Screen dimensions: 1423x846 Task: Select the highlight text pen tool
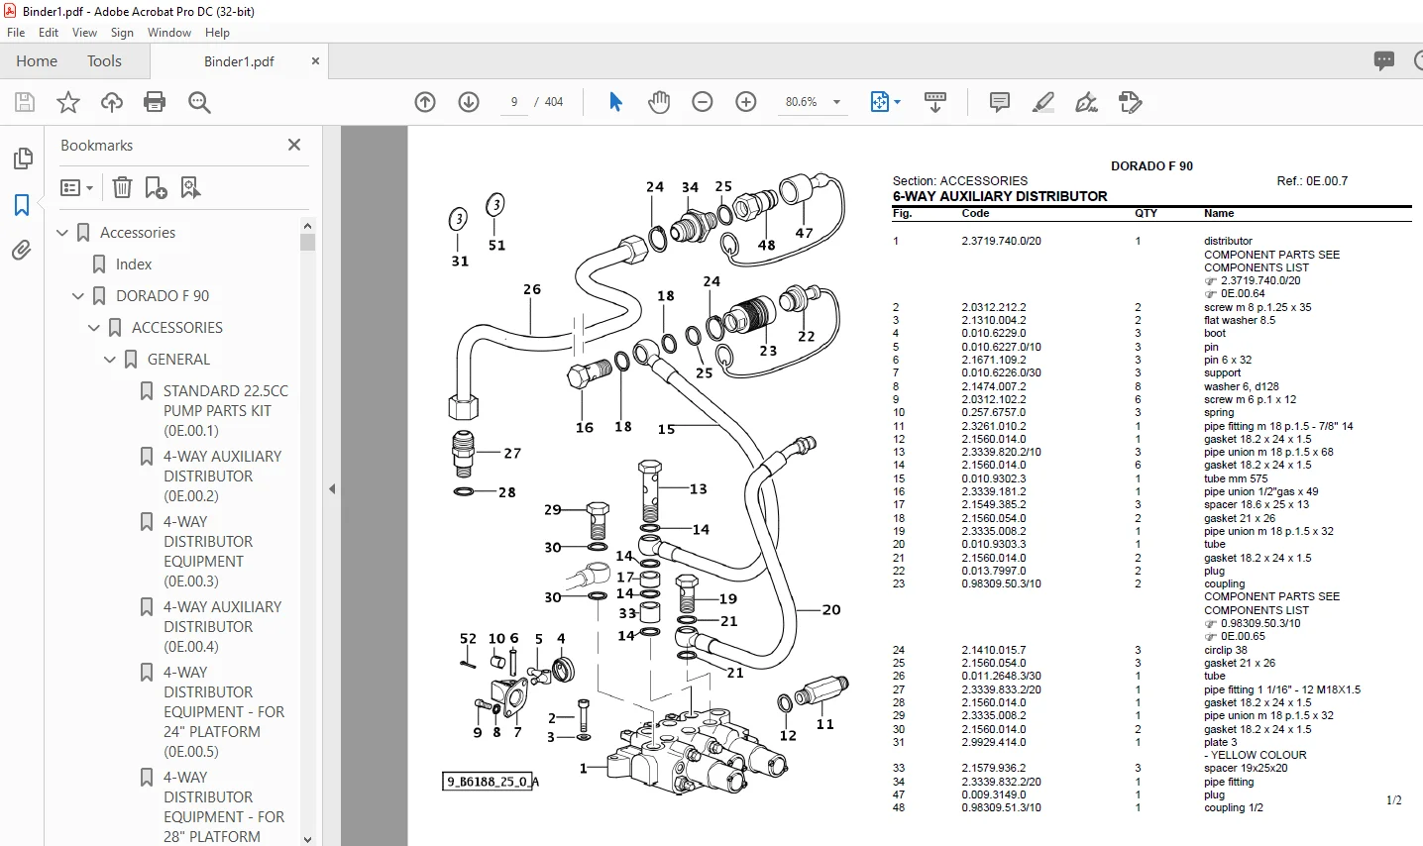click(x=1043, y=102)
